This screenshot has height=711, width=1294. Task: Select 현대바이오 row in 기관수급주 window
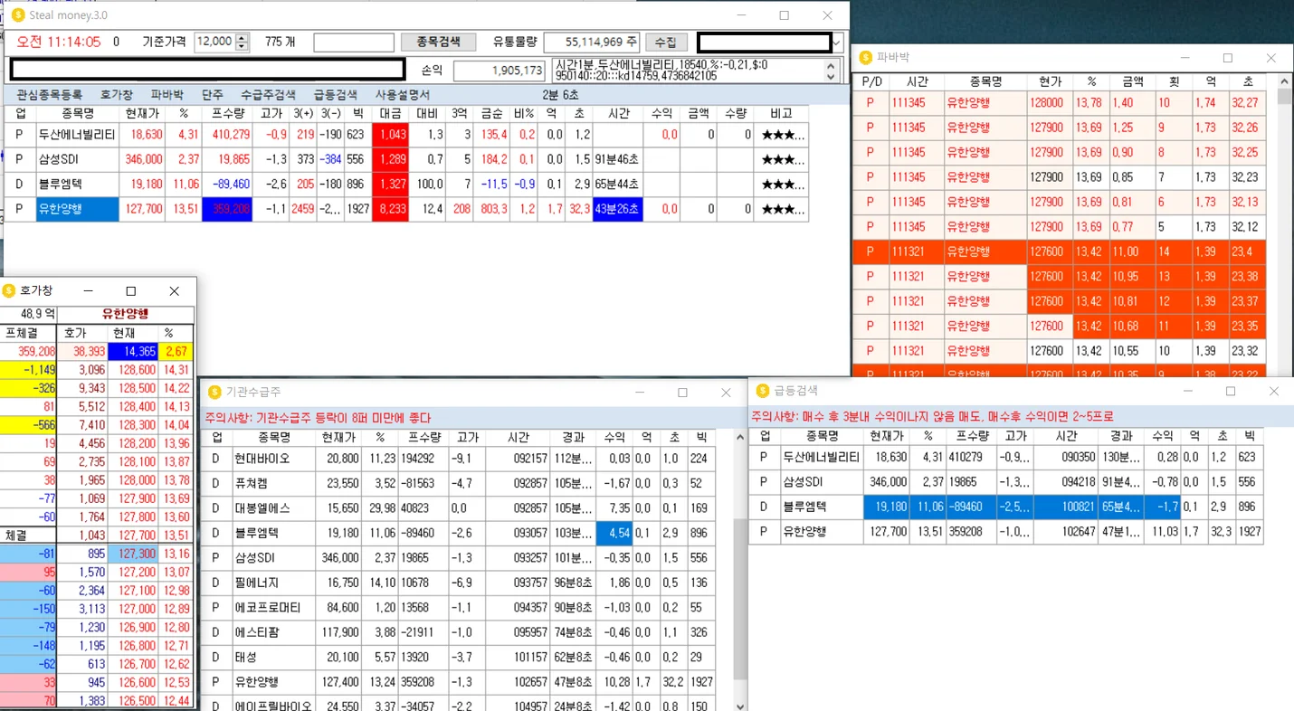[460, 459]
